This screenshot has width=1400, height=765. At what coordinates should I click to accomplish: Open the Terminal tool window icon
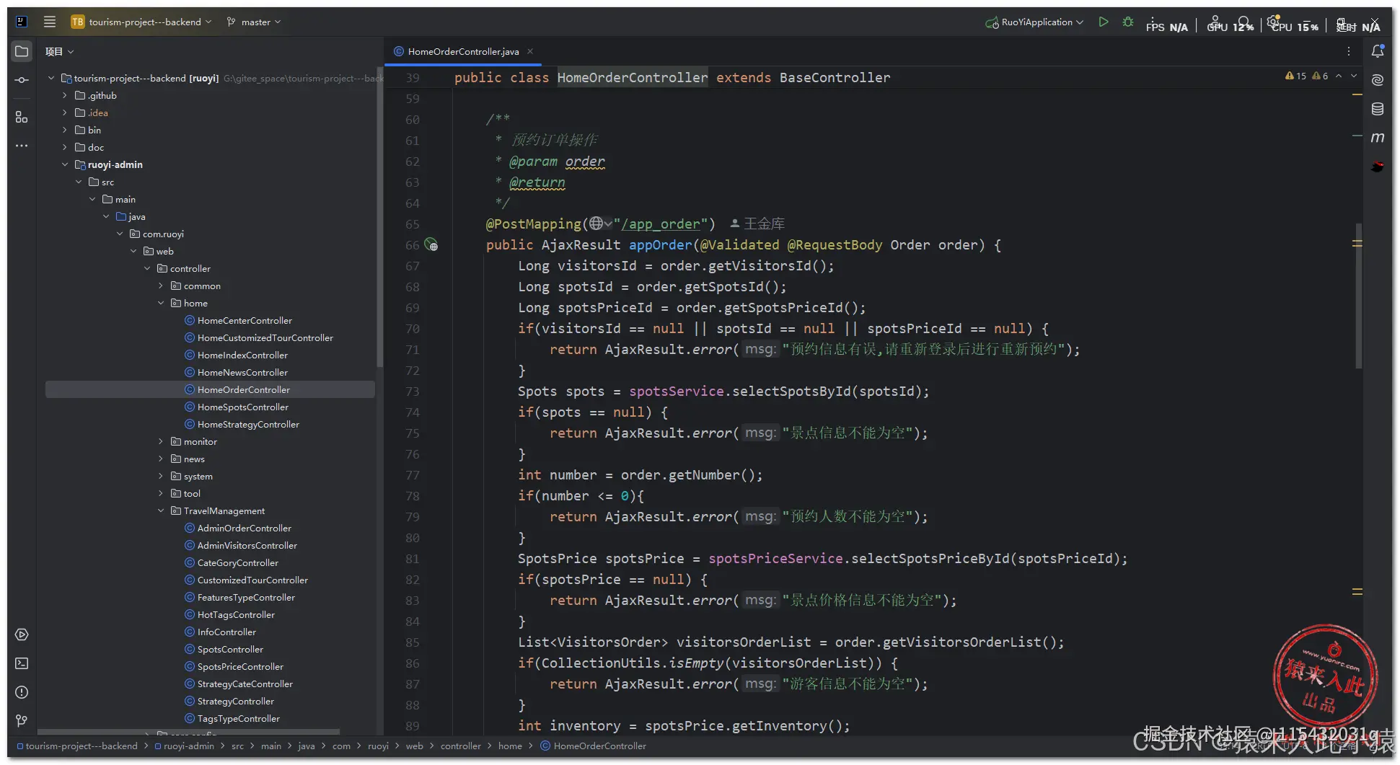22,663
